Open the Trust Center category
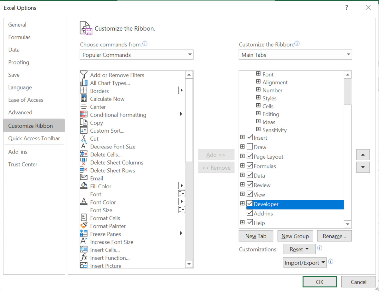379x291 pixels. [23, 164]
